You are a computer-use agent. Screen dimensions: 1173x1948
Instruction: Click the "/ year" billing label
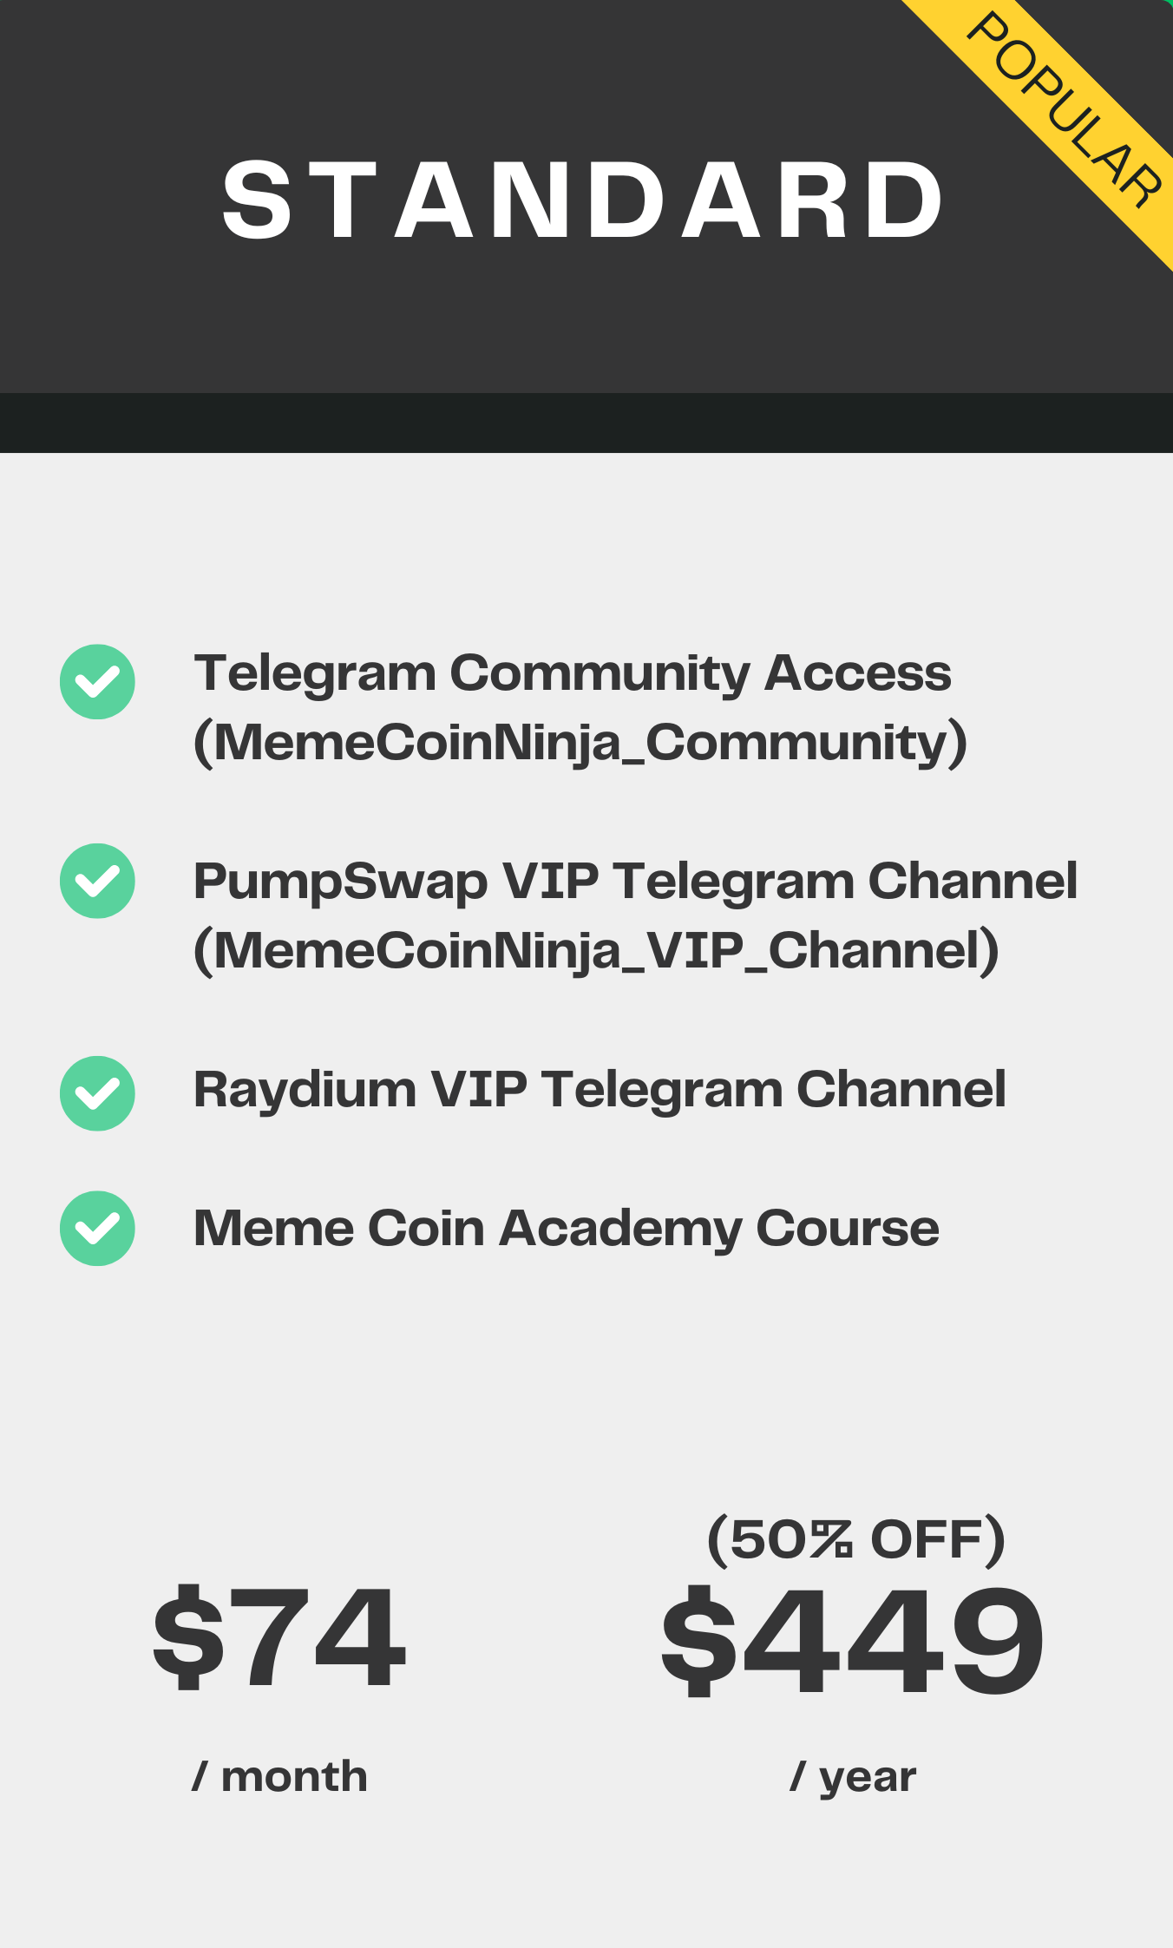pyautogui.click(x=853, y=1776)
